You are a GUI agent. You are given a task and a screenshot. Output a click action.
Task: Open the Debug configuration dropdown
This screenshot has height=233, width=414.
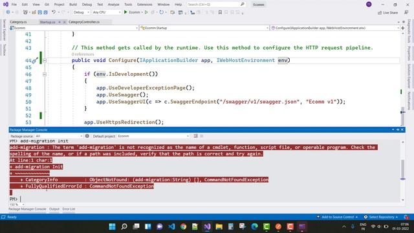click(x=81, y=12)
